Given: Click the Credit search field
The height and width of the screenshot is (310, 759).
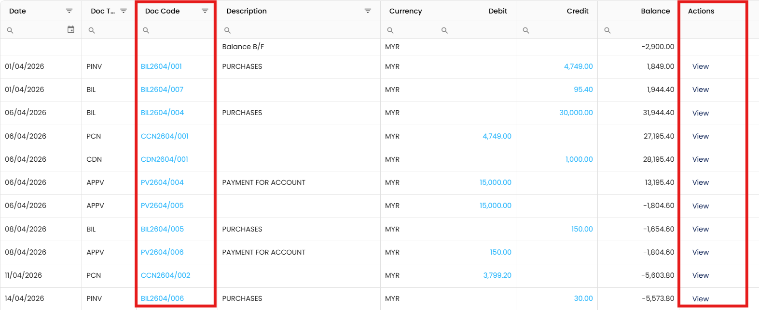Looking at the screenshot, I should (560, 30).
